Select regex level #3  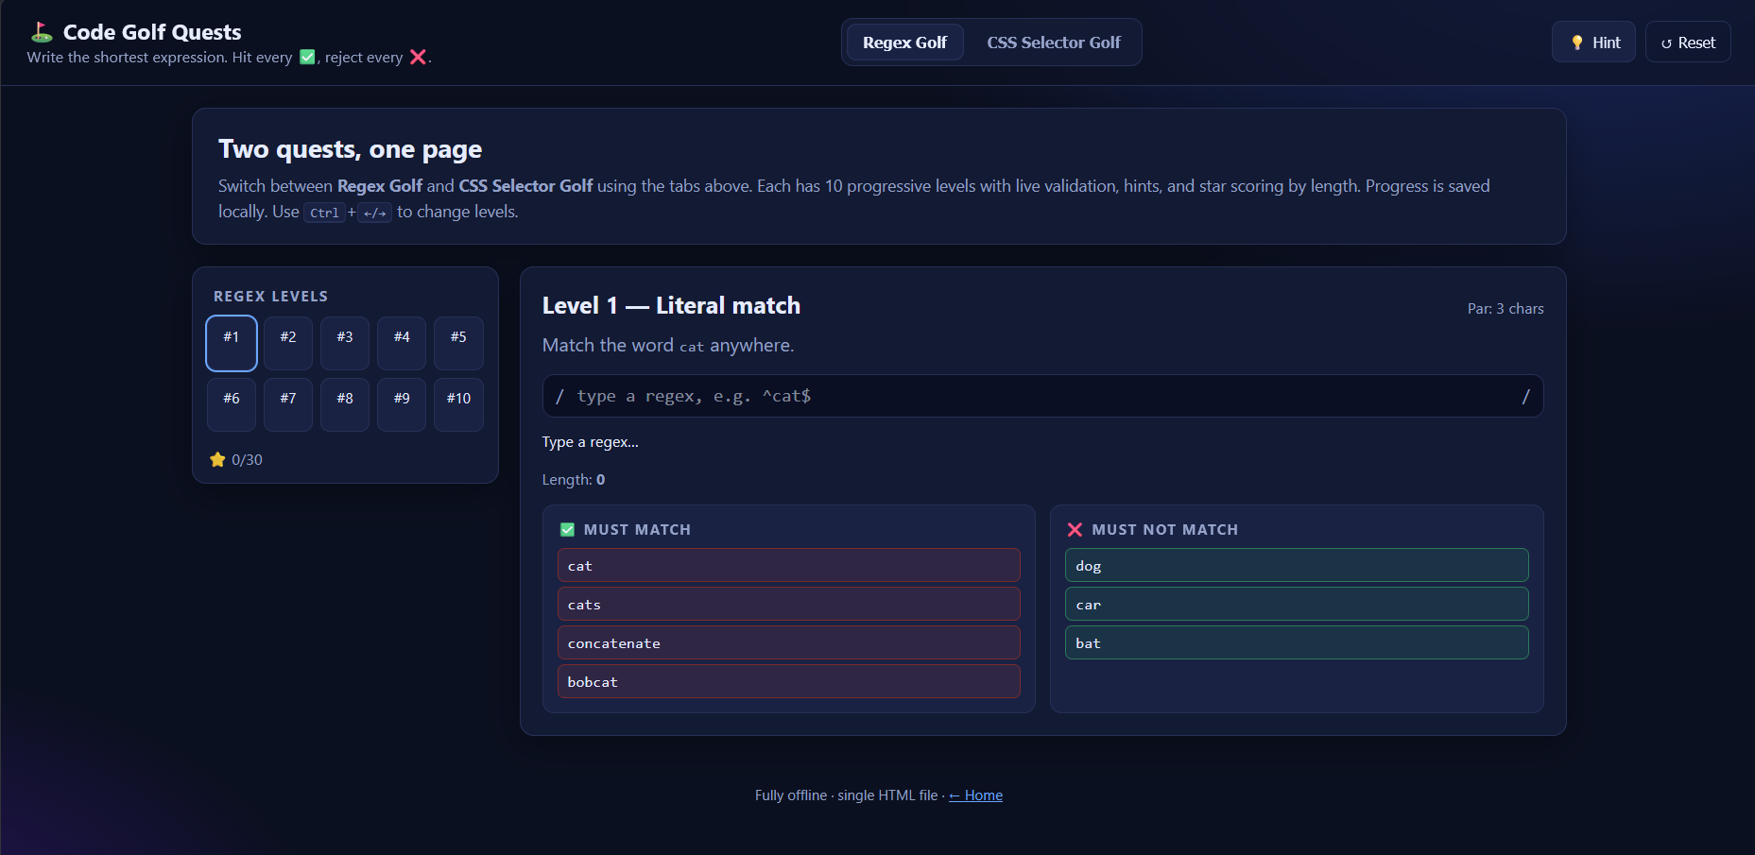(x=345, y=343)
